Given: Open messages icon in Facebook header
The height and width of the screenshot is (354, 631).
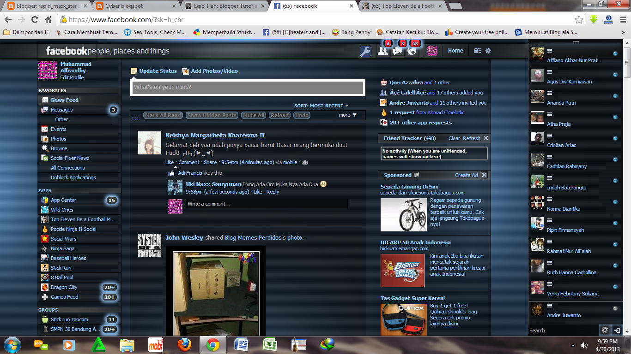Looking at the screenshot, I should [x=397, y=51].
